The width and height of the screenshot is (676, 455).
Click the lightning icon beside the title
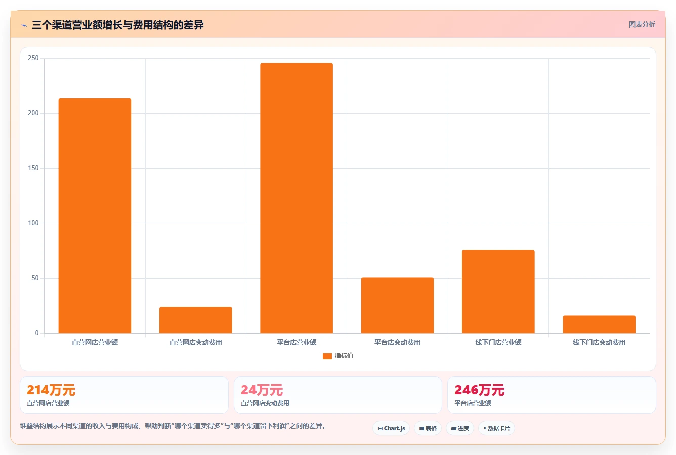point(24,25)
